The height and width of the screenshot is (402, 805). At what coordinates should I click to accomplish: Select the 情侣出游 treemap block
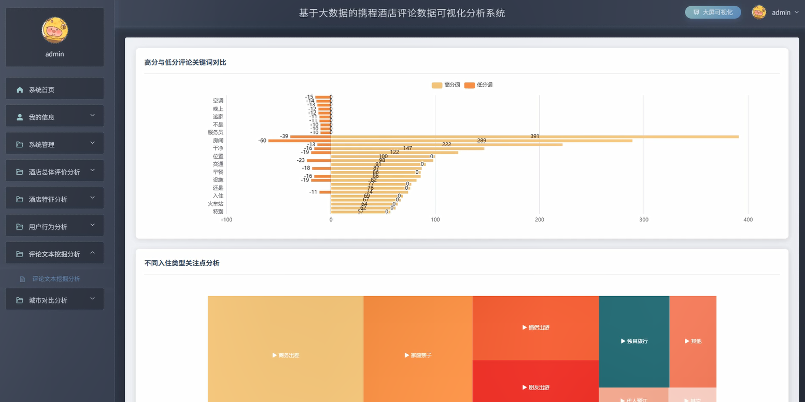535,328
